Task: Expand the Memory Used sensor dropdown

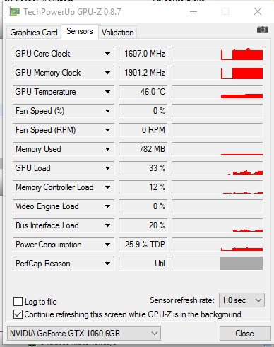Action: (x=107, y=149)
